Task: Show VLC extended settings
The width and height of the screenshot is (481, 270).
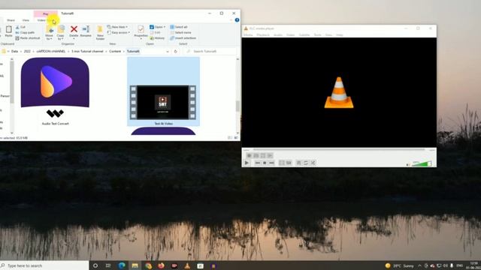Action: [289, 163]
